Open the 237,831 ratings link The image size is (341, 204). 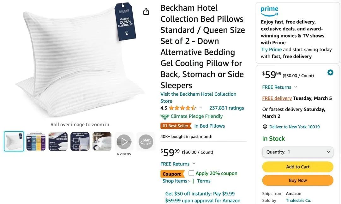pyautogui.click(x=226, y=108)
